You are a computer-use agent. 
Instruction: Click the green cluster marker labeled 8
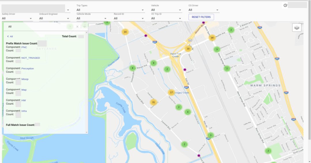pyautogui.click(x=132, y=68)
